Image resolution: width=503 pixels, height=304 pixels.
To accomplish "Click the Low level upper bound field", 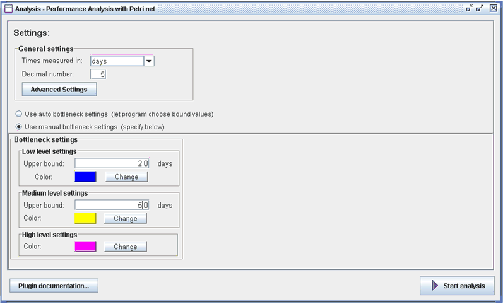I will pos(112,163).
